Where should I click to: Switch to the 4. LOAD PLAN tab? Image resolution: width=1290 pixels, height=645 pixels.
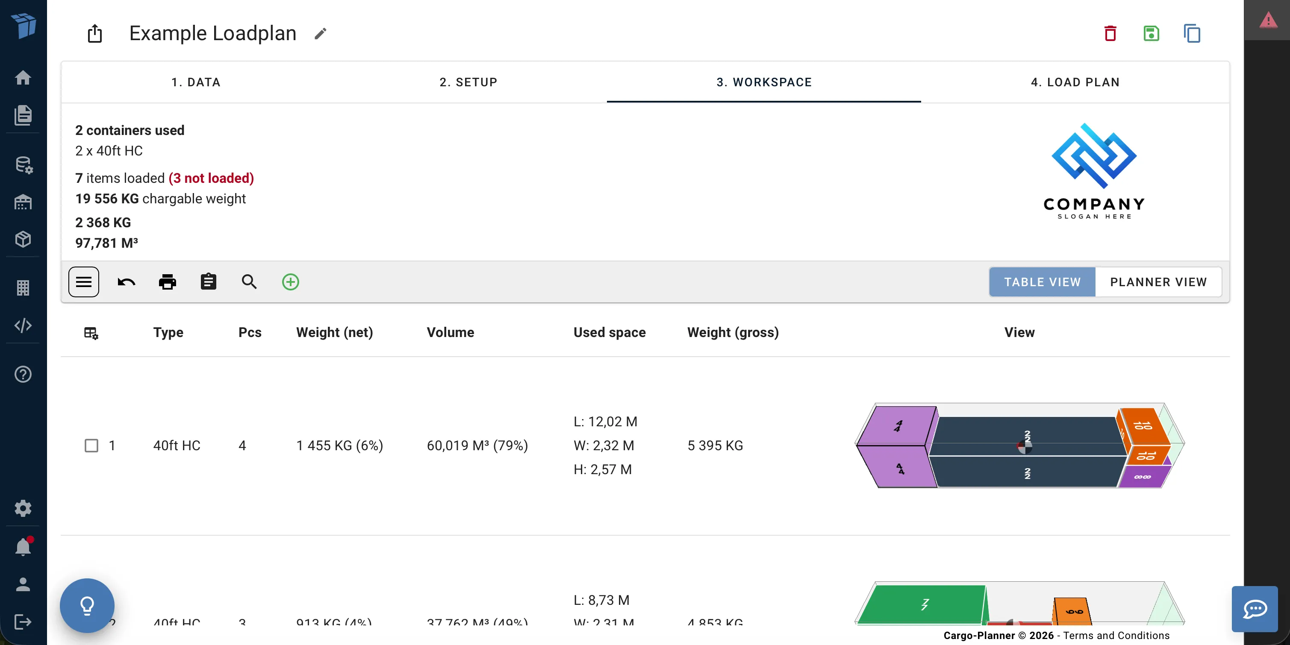click(1075, 82)
